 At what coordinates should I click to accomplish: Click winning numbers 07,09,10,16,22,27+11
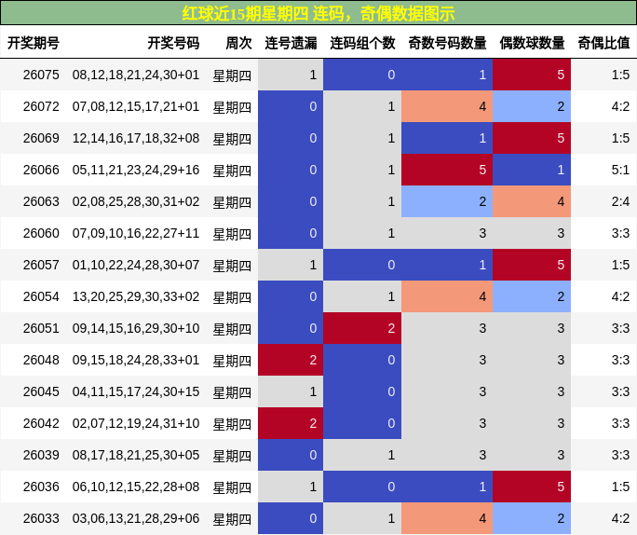click(x=136, y=233)
